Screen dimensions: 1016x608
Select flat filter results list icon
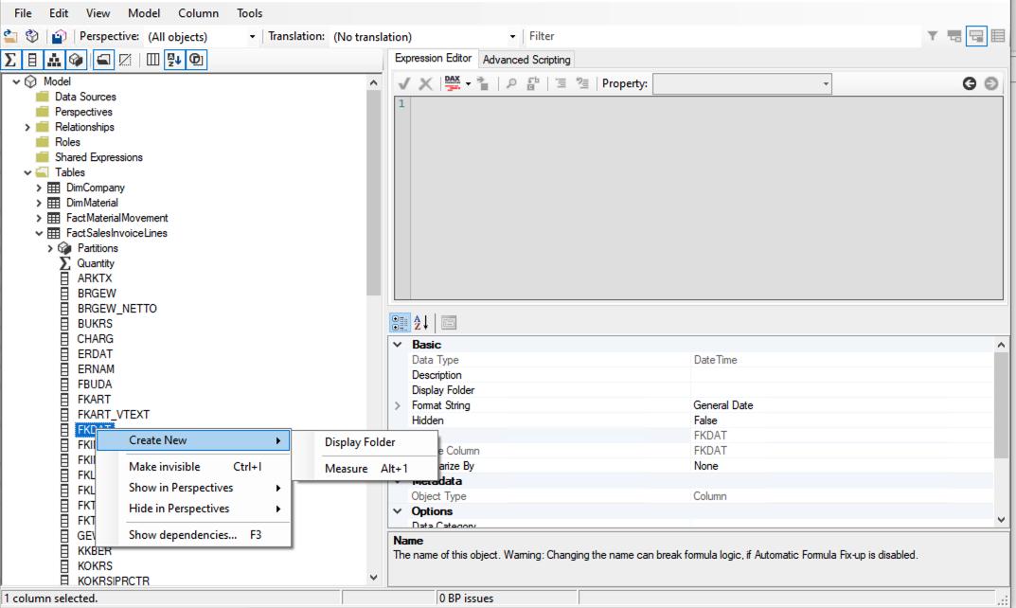coord(998,36)
